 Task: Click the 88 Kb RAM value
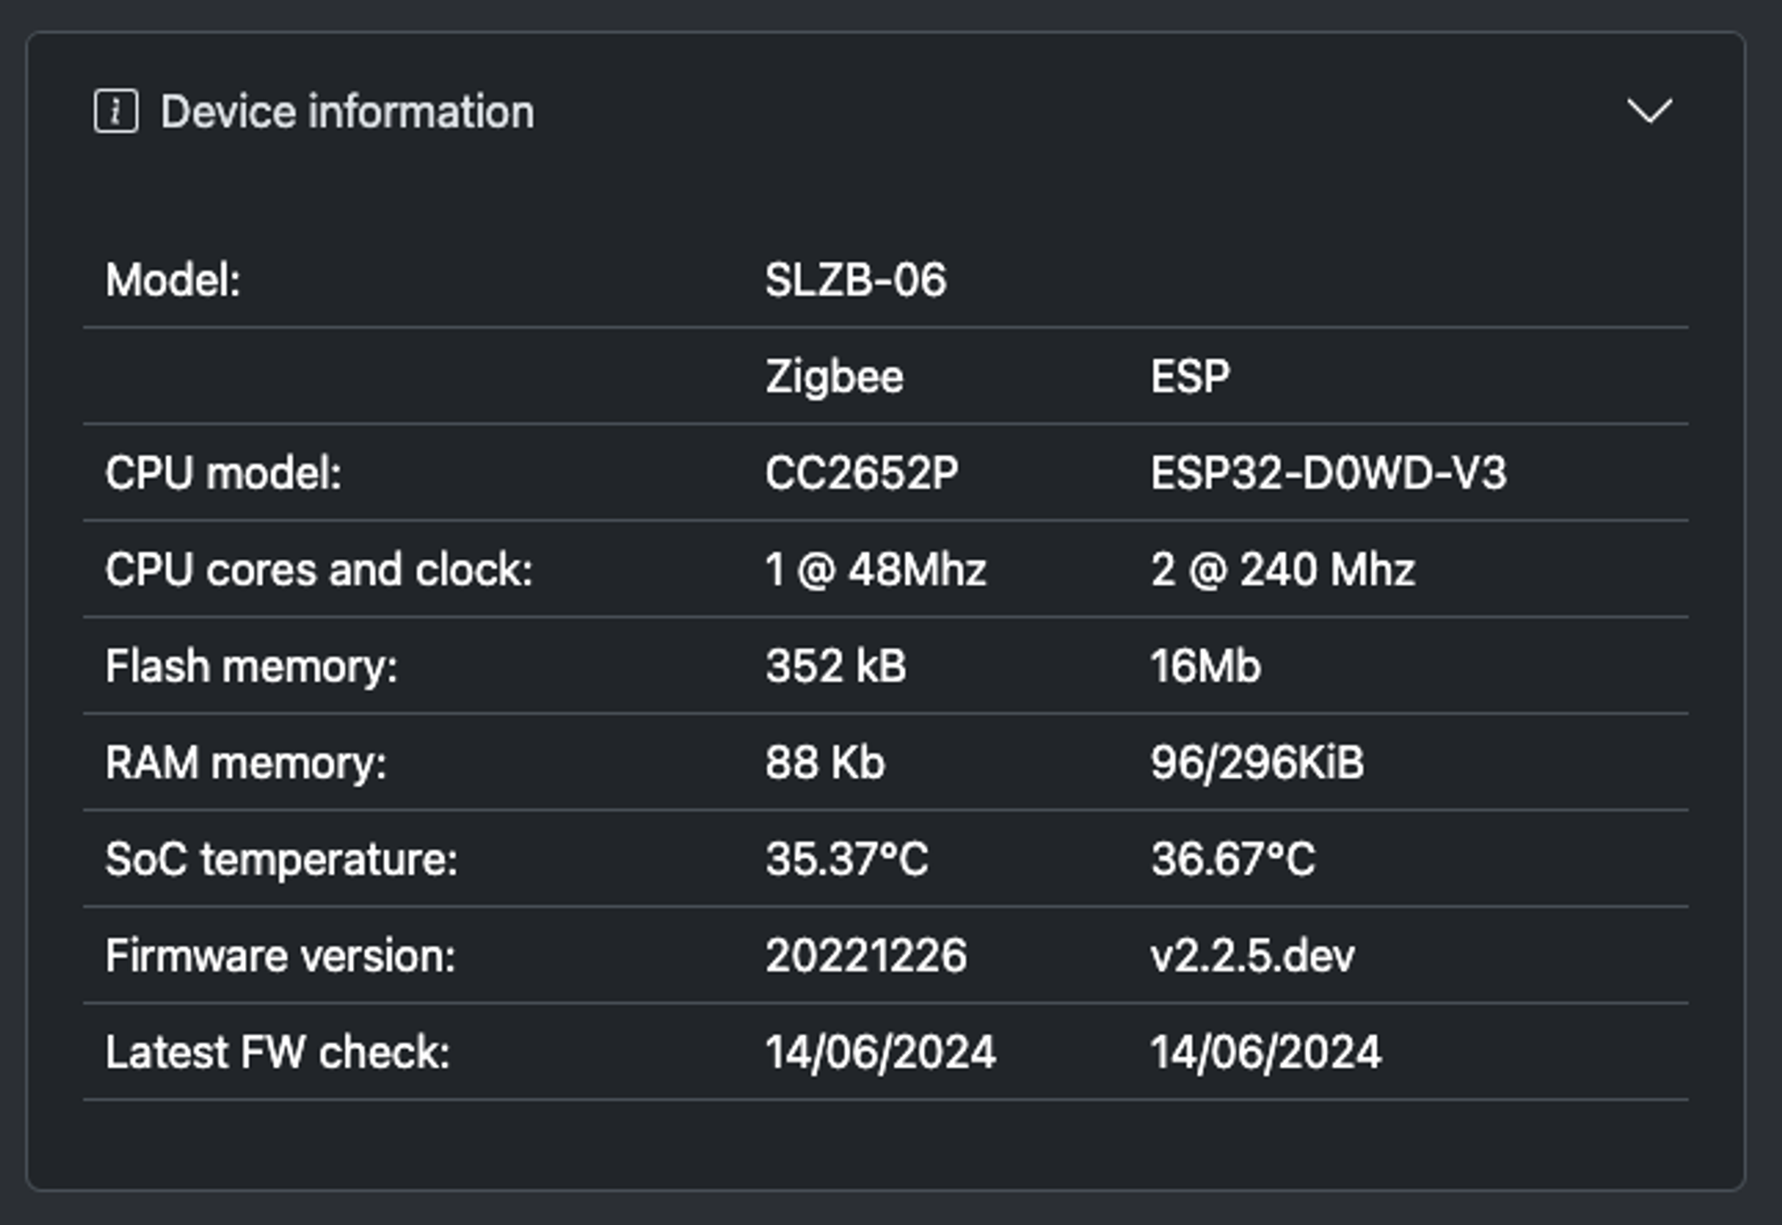coord(825,763)
